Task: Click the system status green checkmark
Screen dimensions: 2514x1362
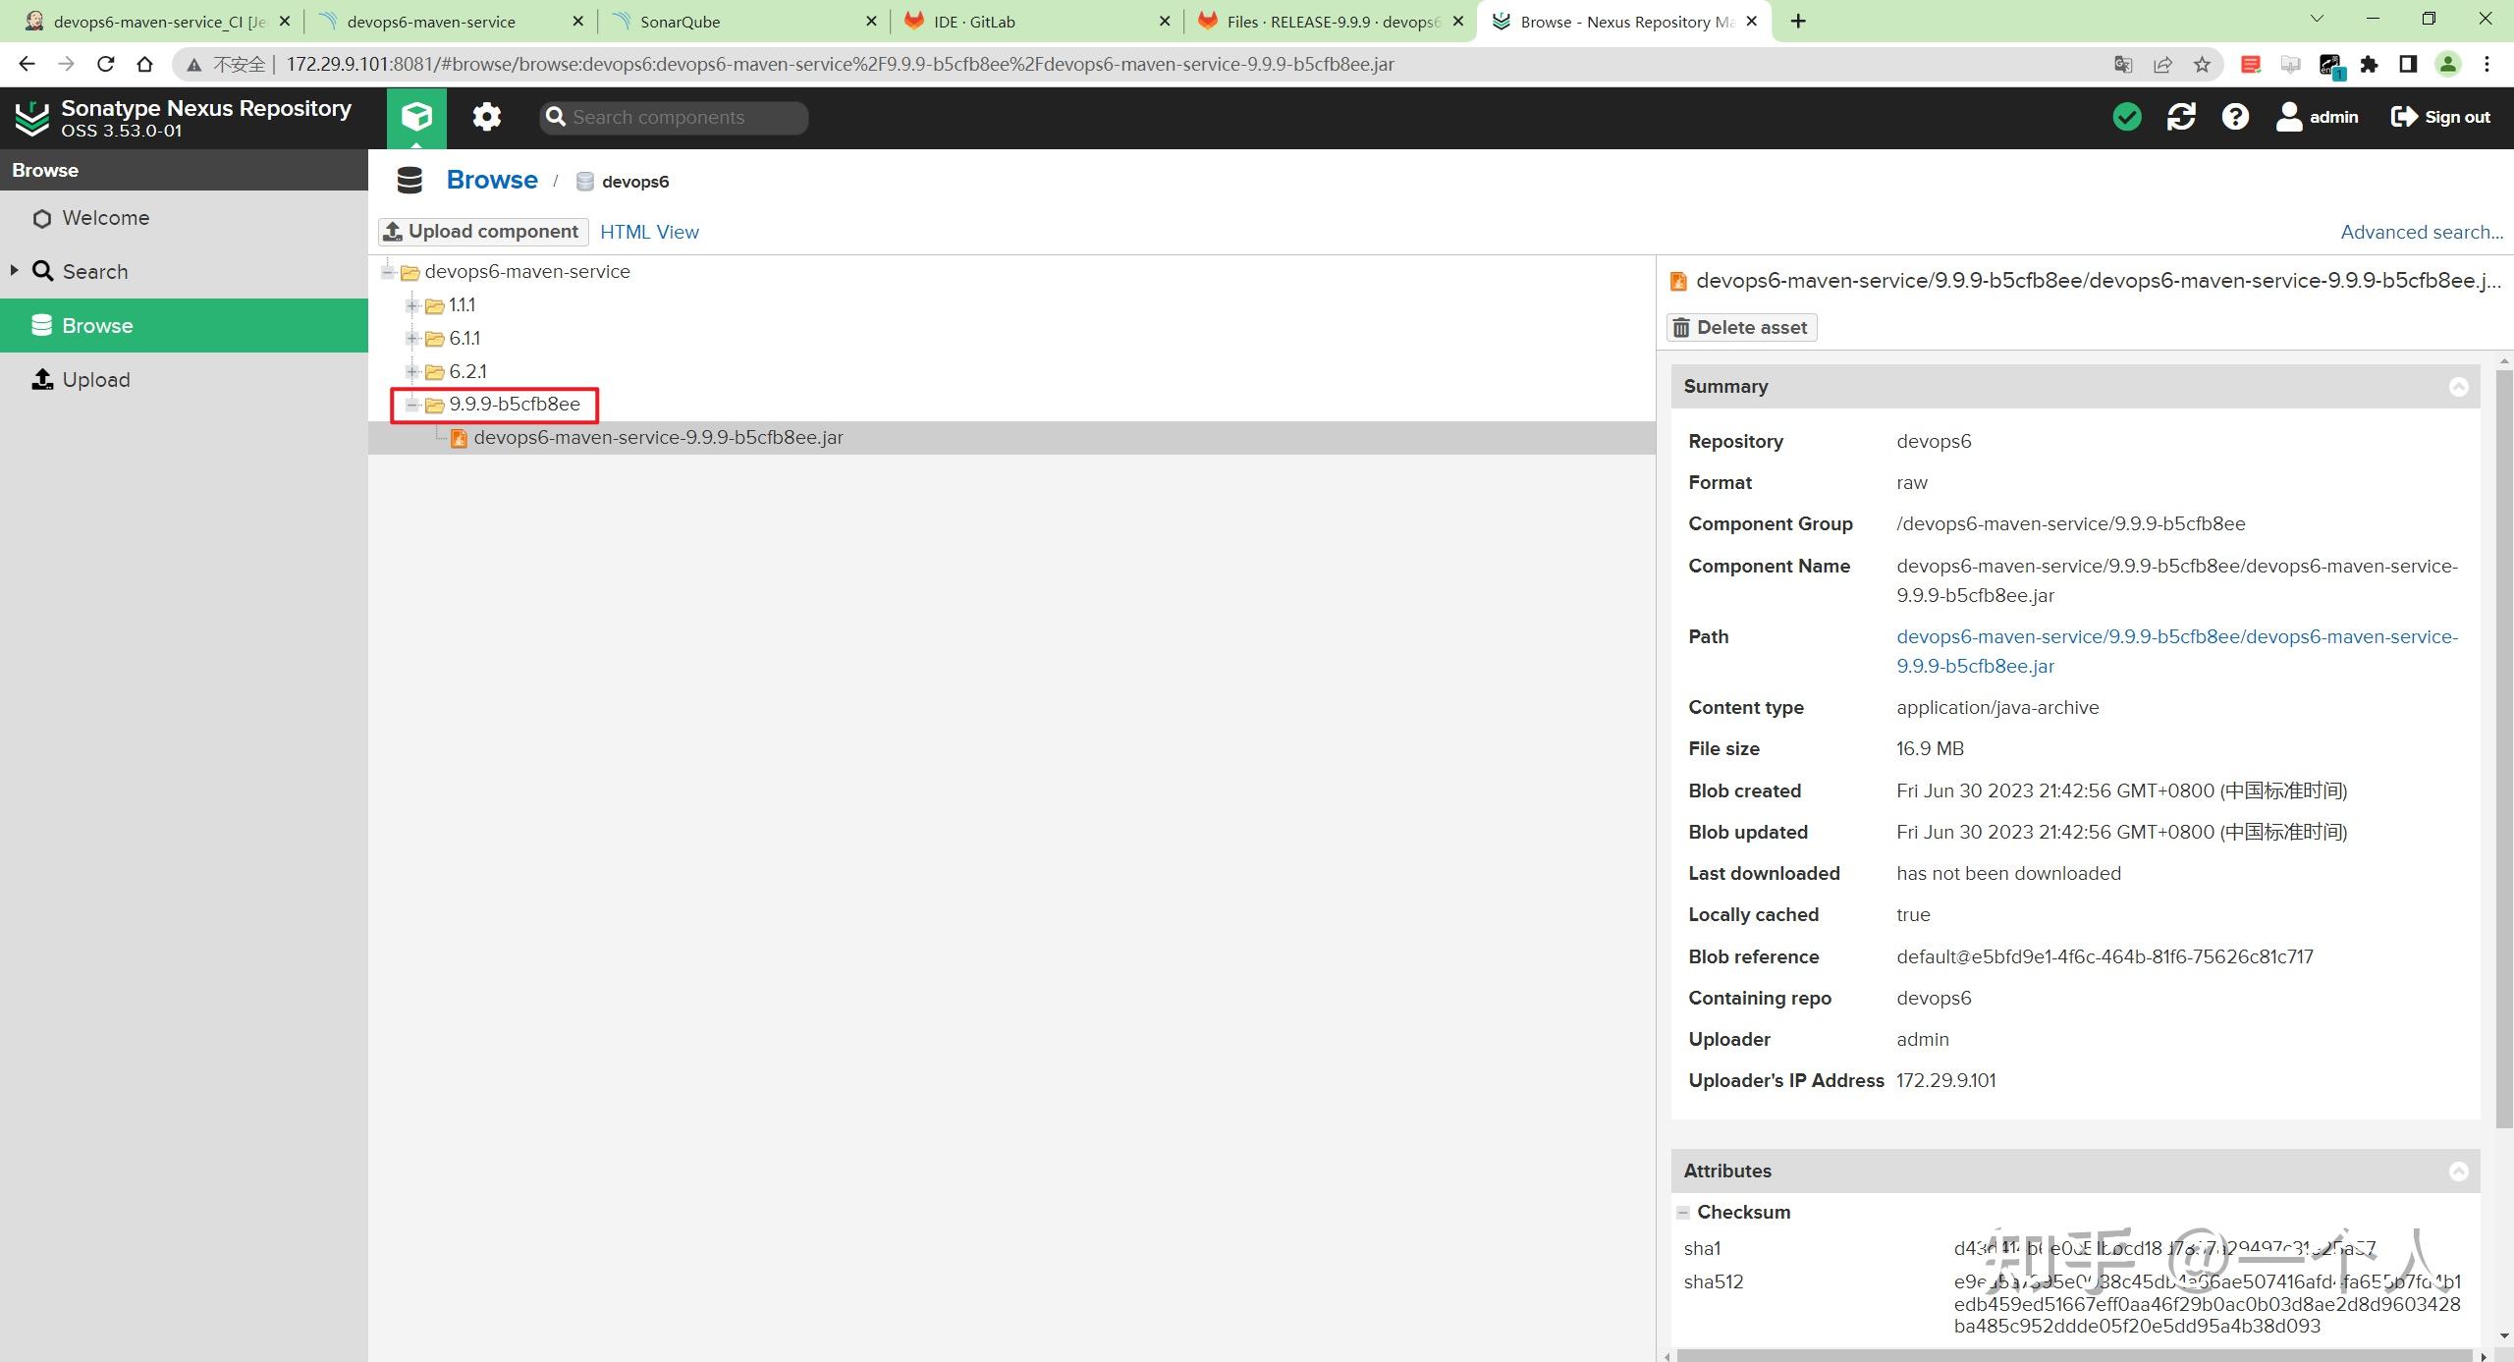Action: (2127, 117)
